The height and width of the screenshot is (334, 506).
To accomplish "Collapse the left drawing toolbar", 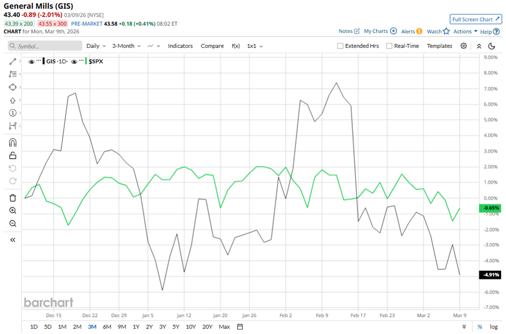I will [13, 240].
